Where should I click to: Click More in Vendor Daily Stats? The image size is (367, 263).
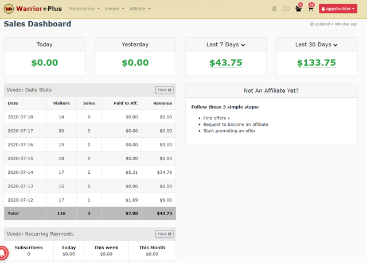tap(164, 90)
